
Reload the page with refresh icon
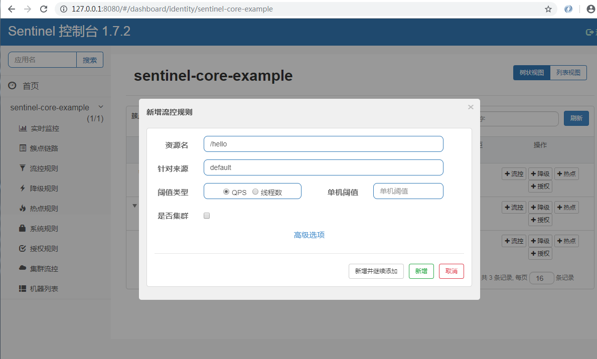44,9
